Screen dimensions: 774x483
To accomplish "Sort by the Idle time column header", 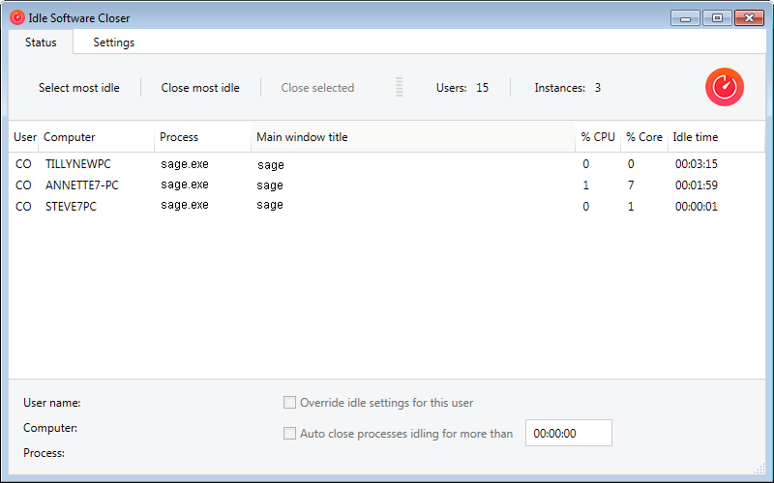I will (716, 137).
